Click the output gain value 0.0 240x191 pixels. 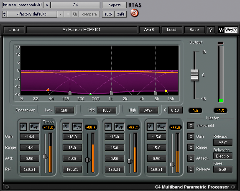[195, 111]
